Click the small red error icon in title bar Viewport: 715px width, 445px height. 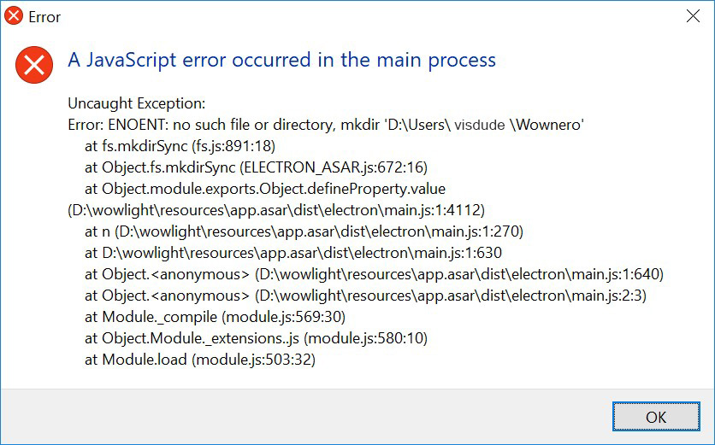[x=14, y=16]
